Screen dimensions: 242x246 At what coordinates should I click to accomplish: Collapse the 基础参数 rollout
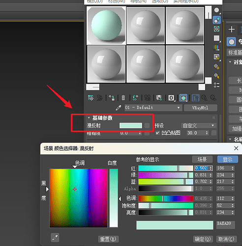[x=89, y=118]
